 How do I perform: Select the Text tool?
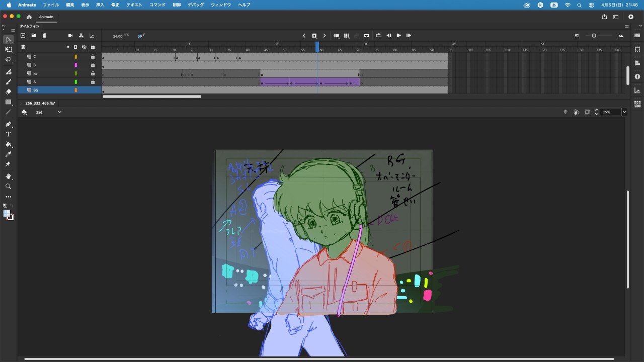pos(8,134)
